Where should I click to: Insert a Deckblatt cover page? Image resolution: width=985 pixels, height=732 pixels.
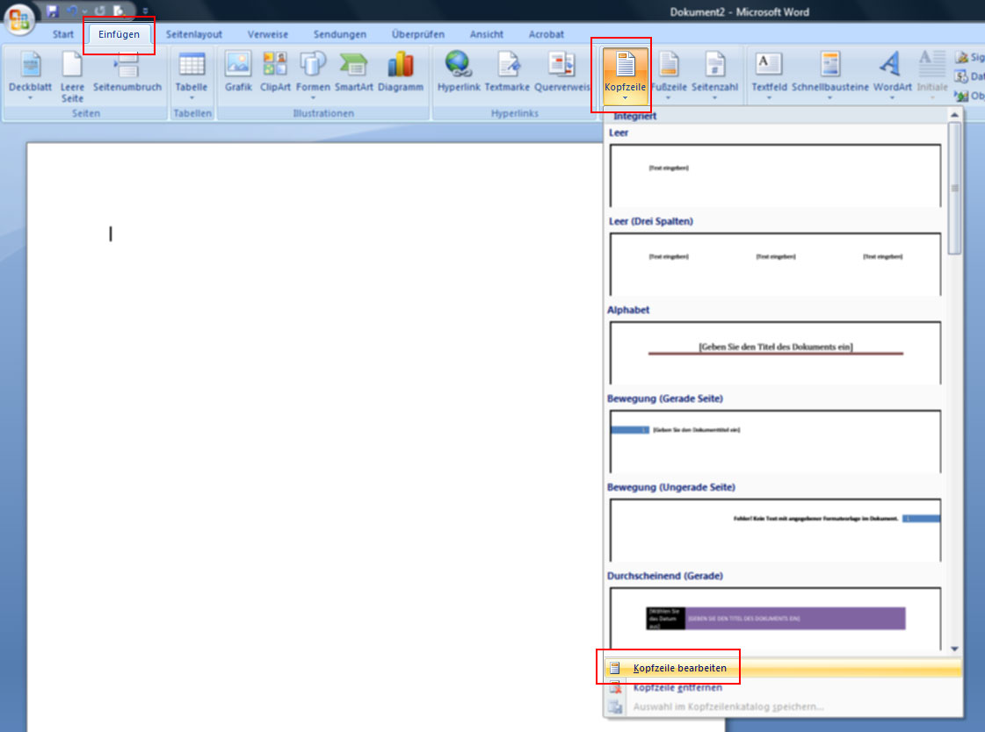coord(30,75)
